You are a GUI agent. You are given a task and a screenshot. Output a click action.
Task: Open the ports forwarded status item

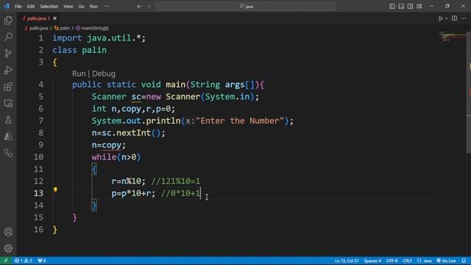click(x=42, y=261)
